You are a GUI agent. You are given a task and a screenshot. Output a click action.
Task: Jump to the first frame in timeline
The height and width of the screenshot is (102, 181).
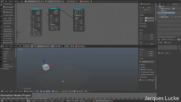point(67,101)
